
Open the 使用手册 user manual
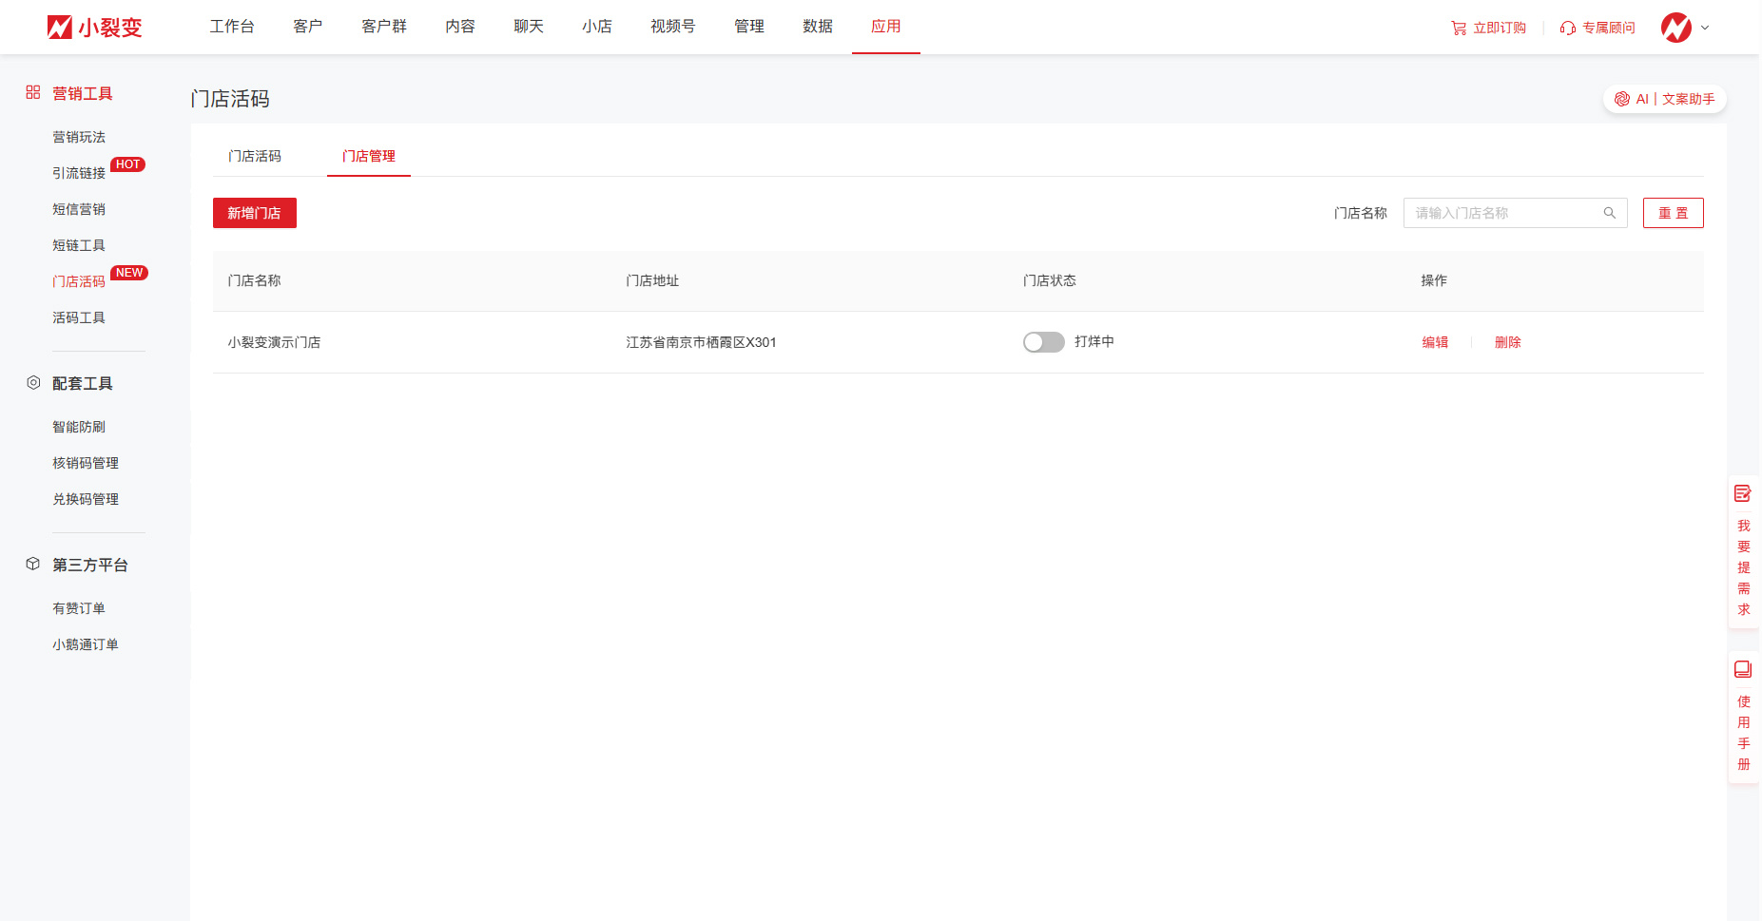point(1743,718)
